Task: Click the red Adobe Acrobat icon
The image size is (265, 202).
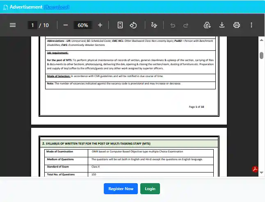Action: (255, 169)
